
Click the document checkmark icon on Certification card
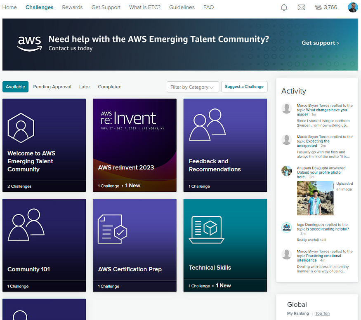(112, 229)
